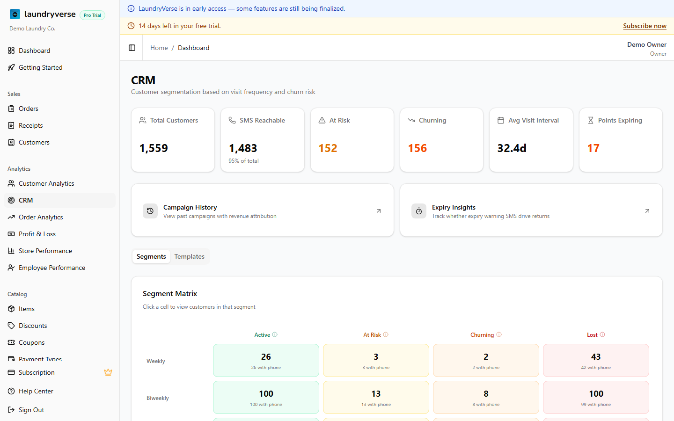Viewport: 674px width, 421px height.
Task: Click the Churning value 156
Action: click(x=418, y=148)
